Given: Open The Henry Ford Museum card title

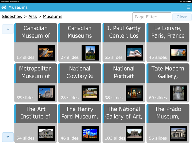Looking at the screenshot, I should [80, 113].
